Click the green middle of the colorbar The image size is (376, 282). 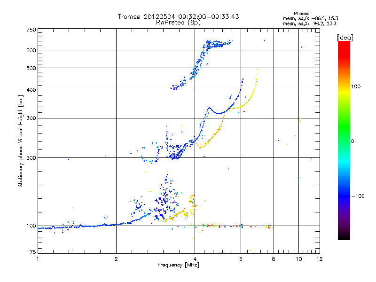click(344, 127)
